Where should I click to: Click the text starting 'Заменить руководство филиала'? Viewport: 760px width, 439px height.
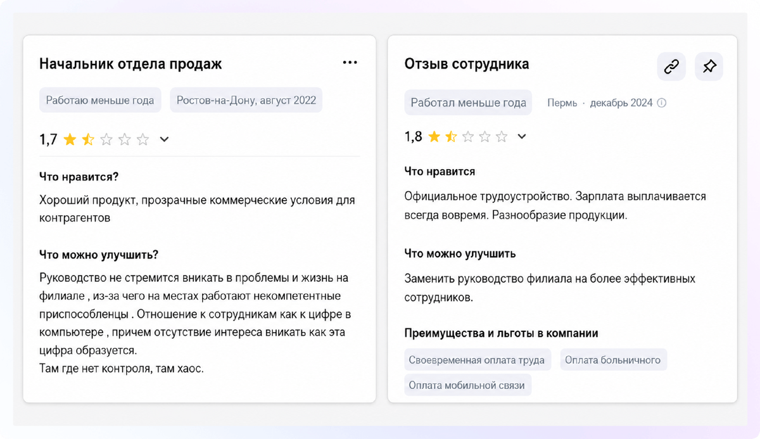[x=550, y=288]
